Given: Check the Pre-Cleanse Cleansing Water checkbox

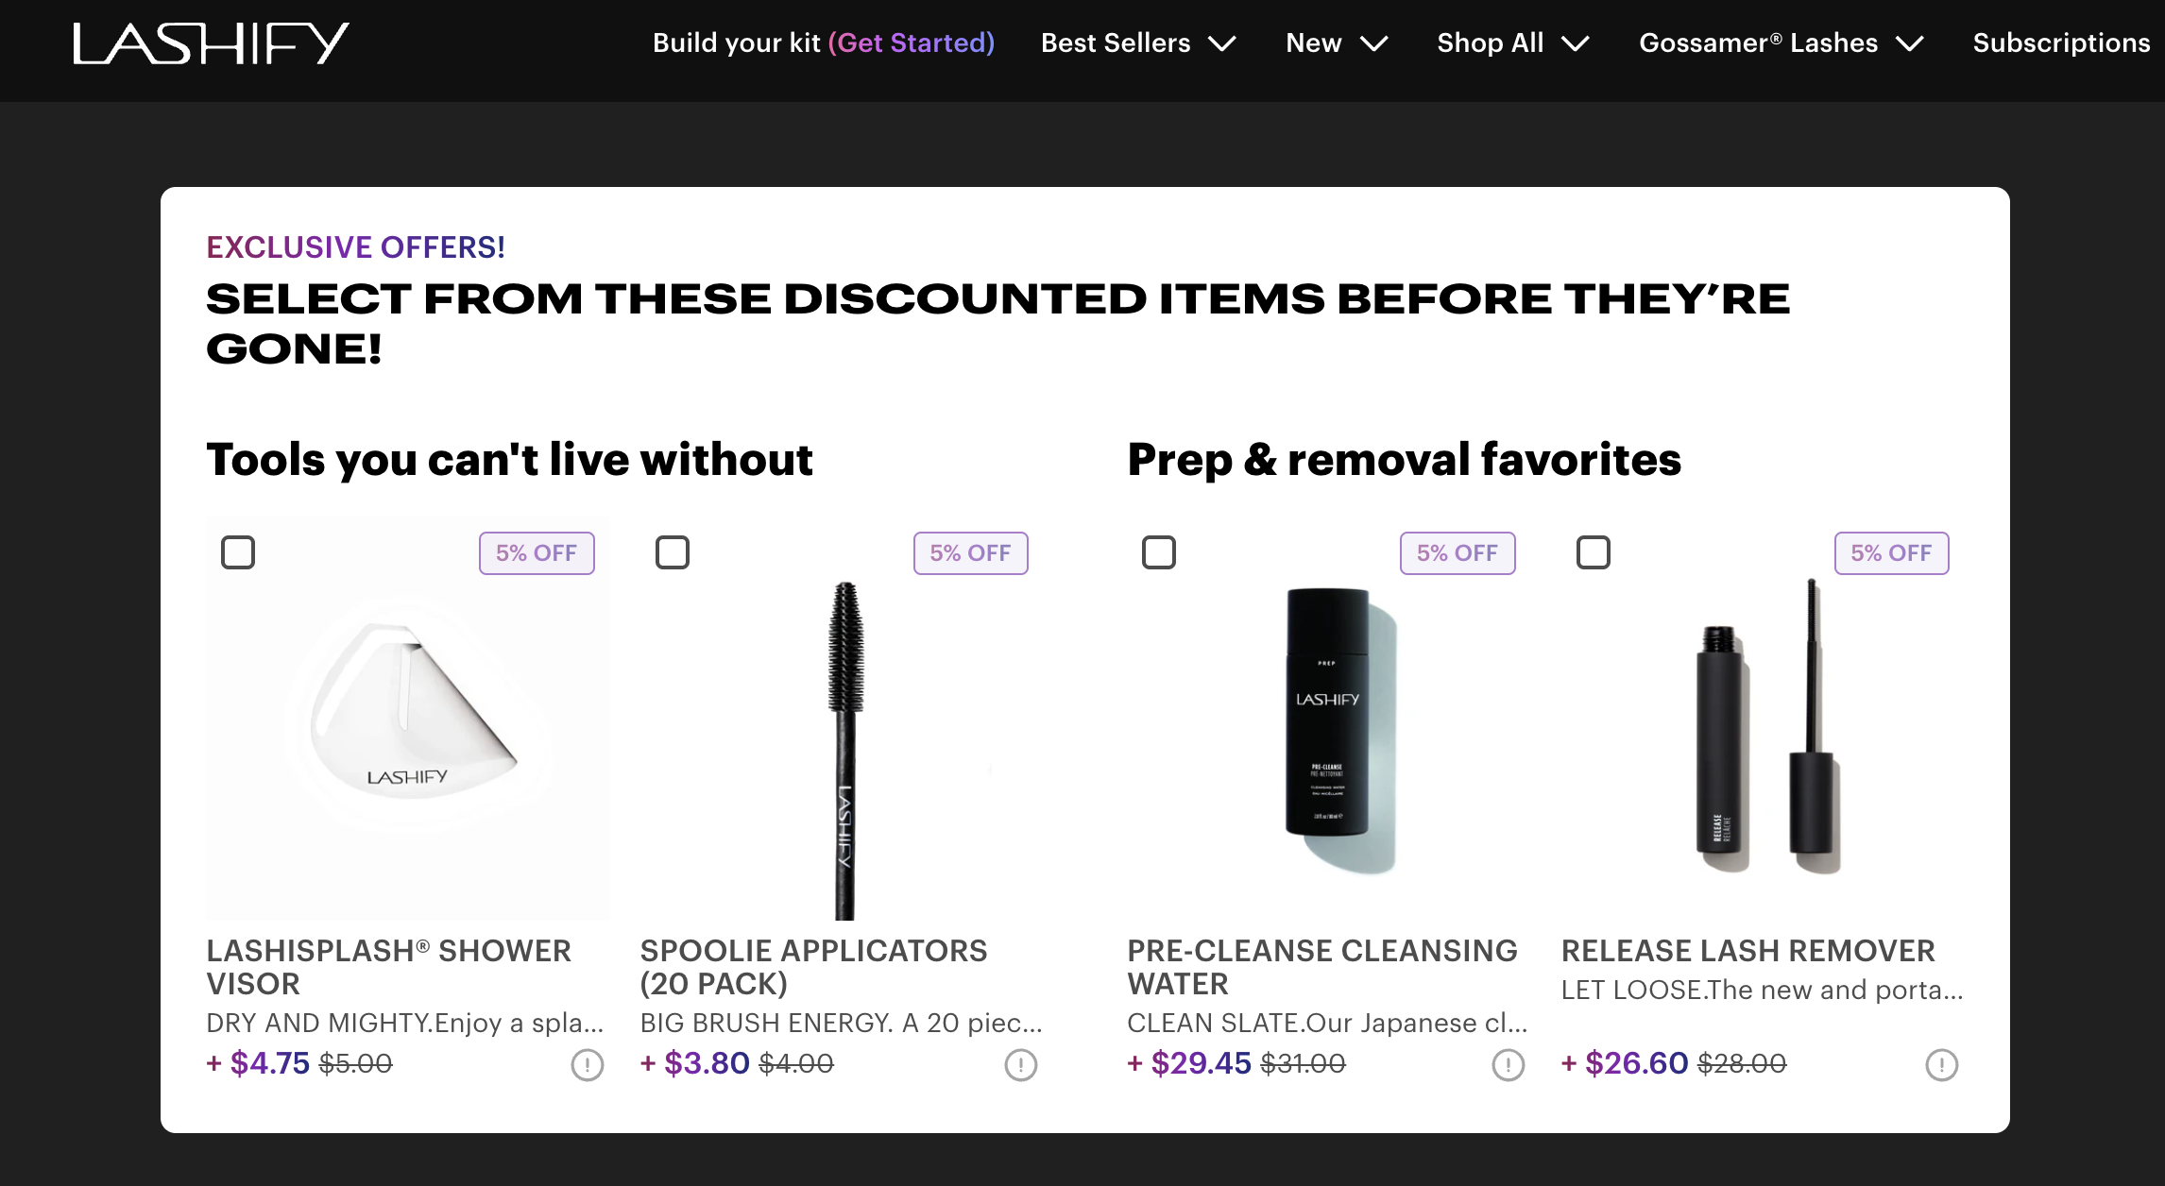Looking at the screenshot, I should [1159, 552].
